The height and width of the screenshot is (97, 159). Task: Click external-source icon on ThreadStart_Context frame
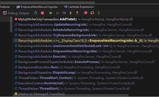[16, 78]
